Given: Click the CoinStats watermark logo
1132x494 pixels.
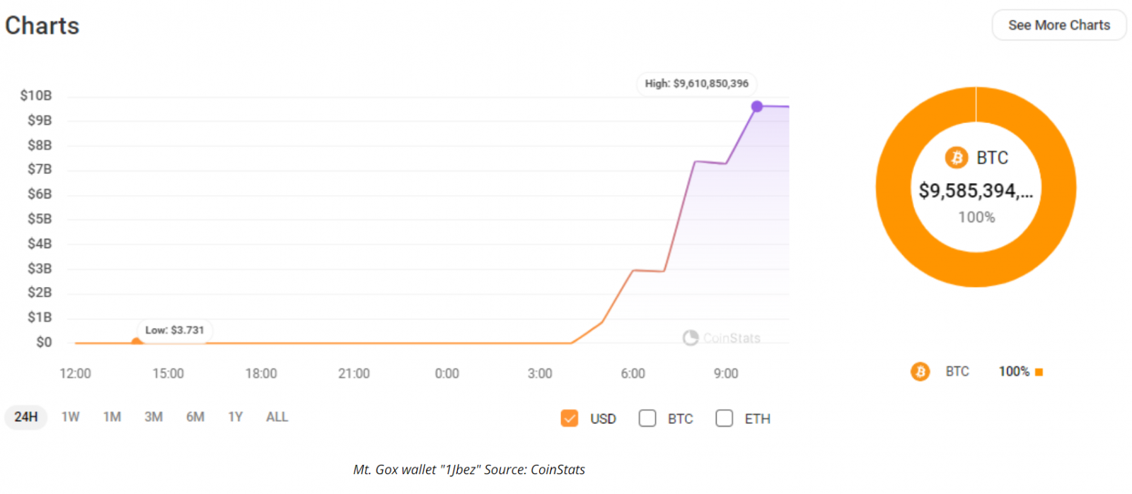Looking at the screenshot, I should pos(690,338).
